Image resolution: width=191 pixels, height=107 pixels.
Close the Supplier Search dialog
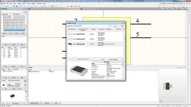click(124, 23)
